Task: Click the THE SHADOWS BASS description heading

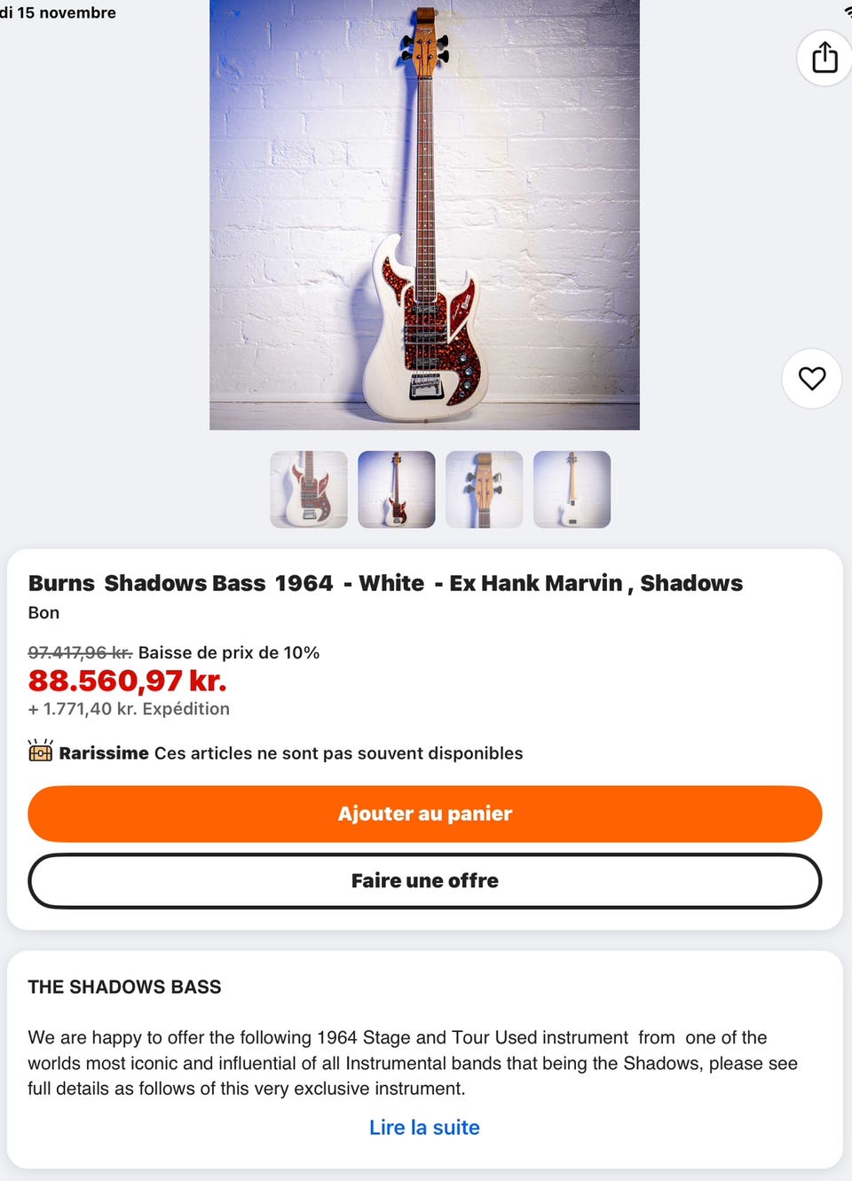Action: pos(124,987)
